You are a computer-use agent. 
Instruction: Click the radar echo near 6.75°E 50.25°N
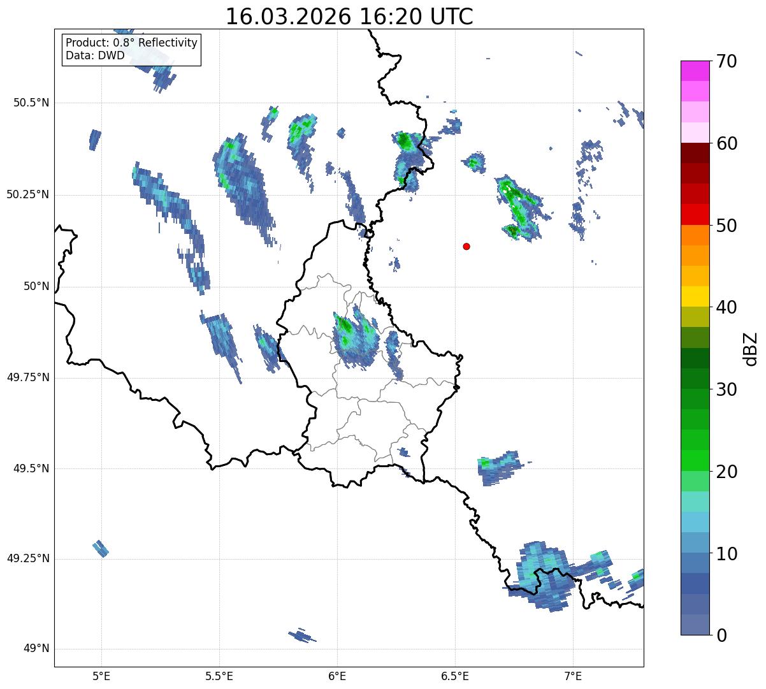point(519,207)
